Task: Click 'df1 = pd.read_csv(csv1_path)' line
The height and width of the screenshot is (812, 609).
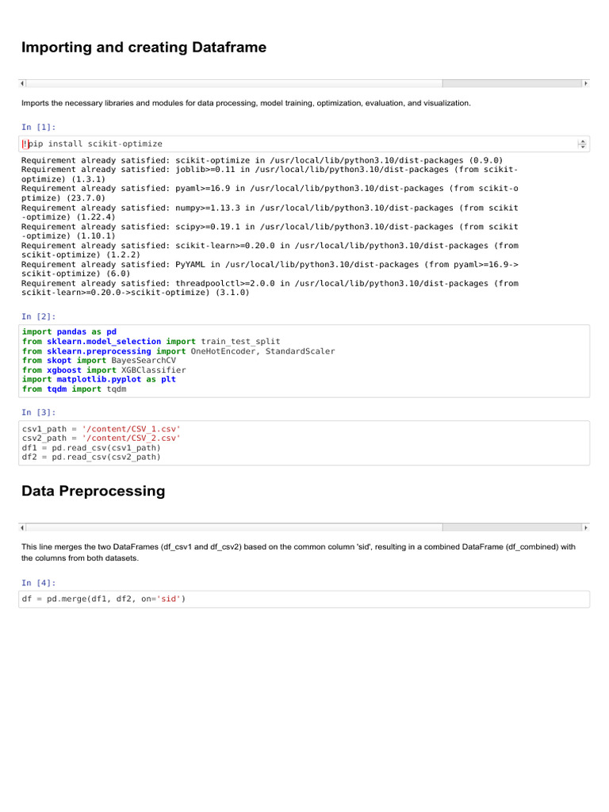Action: click(x=91, y=448)
